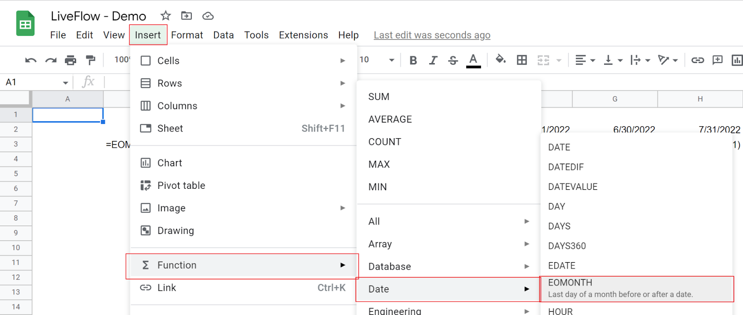Click the insert chart toolbar icon
Viewport: 743px width, 315px height.
coord(737,60)
